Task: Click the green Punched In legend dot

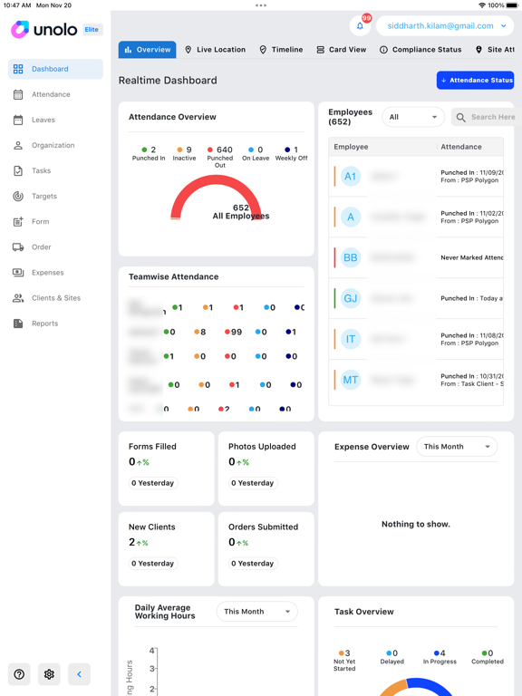Action: coord(144,150)
